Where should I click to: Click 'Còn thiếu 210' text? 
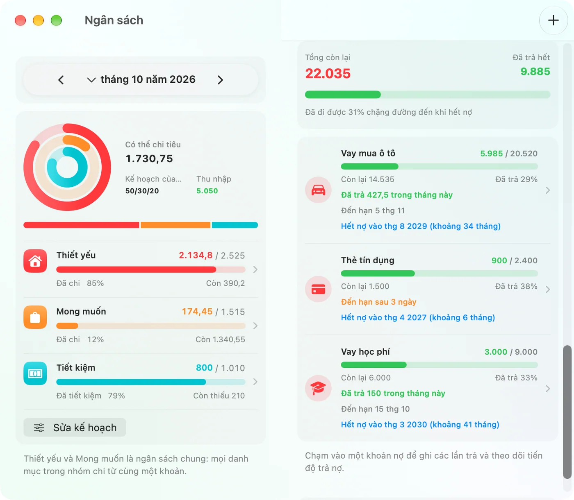(x=219, y=396)
